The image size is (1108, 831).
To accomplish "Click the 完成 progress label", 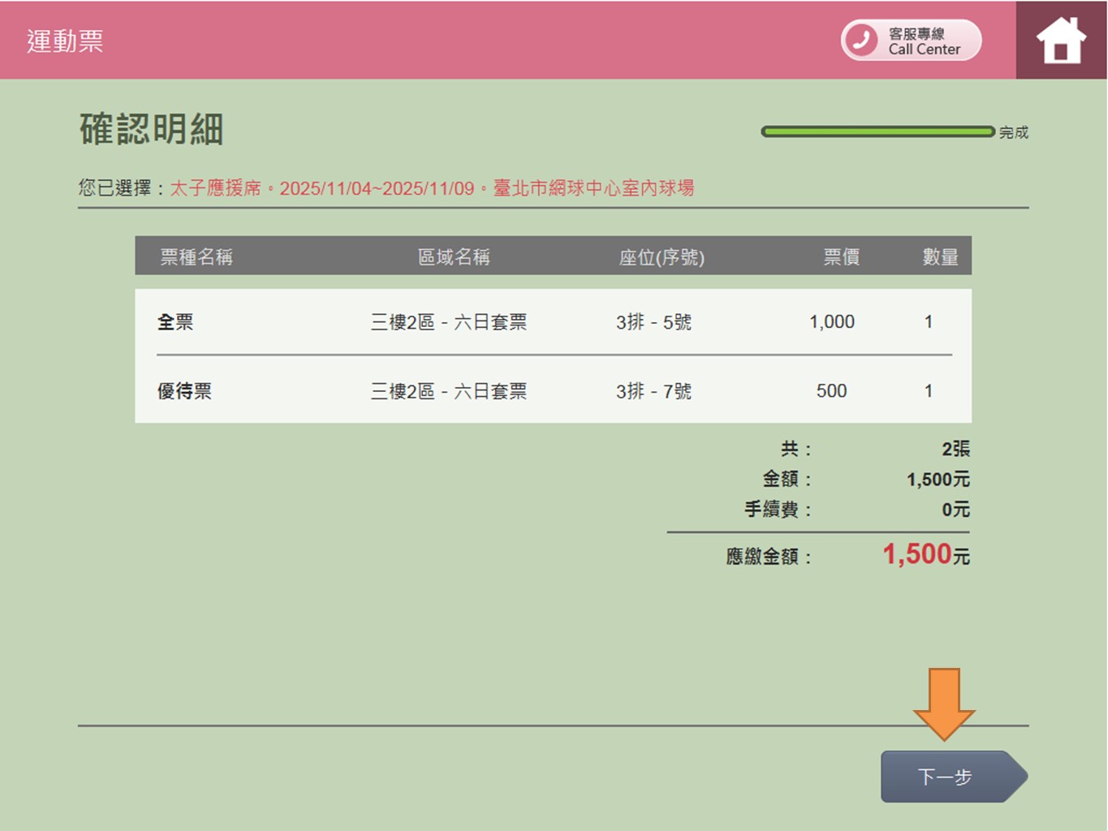I will coord(1013,132).
